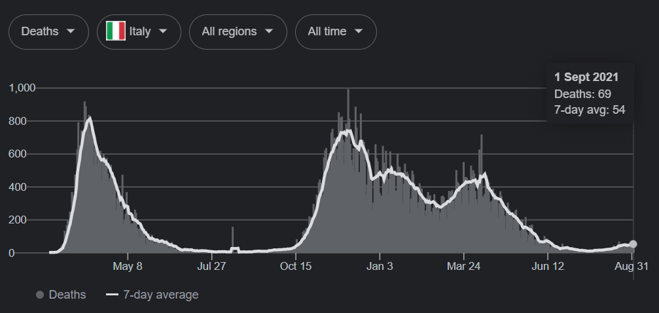Screen dimensions: 659x313
Task: Click the gray Deaths legend dot
Action: 40,295
